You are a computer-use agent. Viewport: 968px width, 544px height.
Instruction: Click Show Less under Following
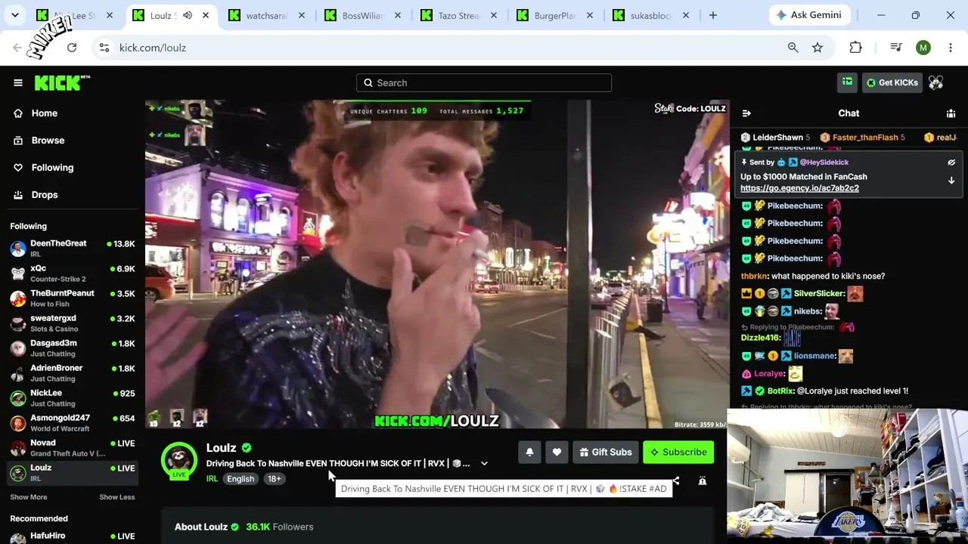click(117, 497)
